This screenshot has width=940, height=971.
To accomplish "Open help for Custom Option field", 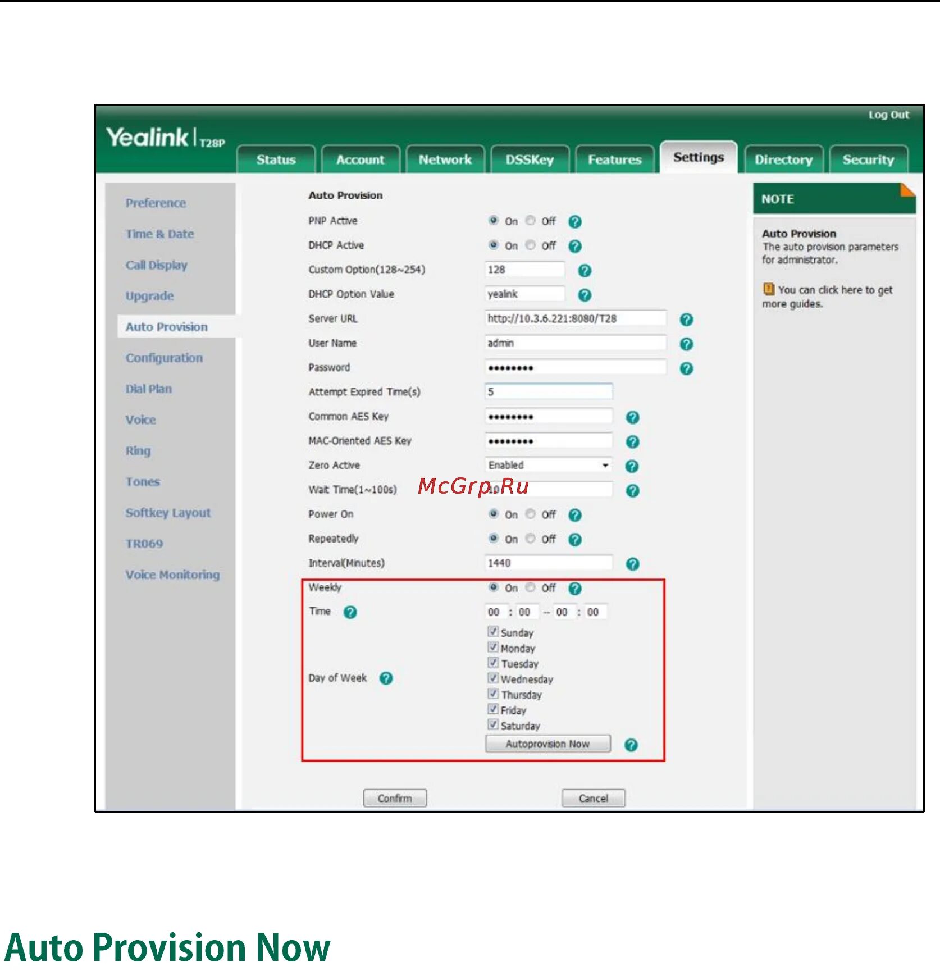I will (584, 271).
